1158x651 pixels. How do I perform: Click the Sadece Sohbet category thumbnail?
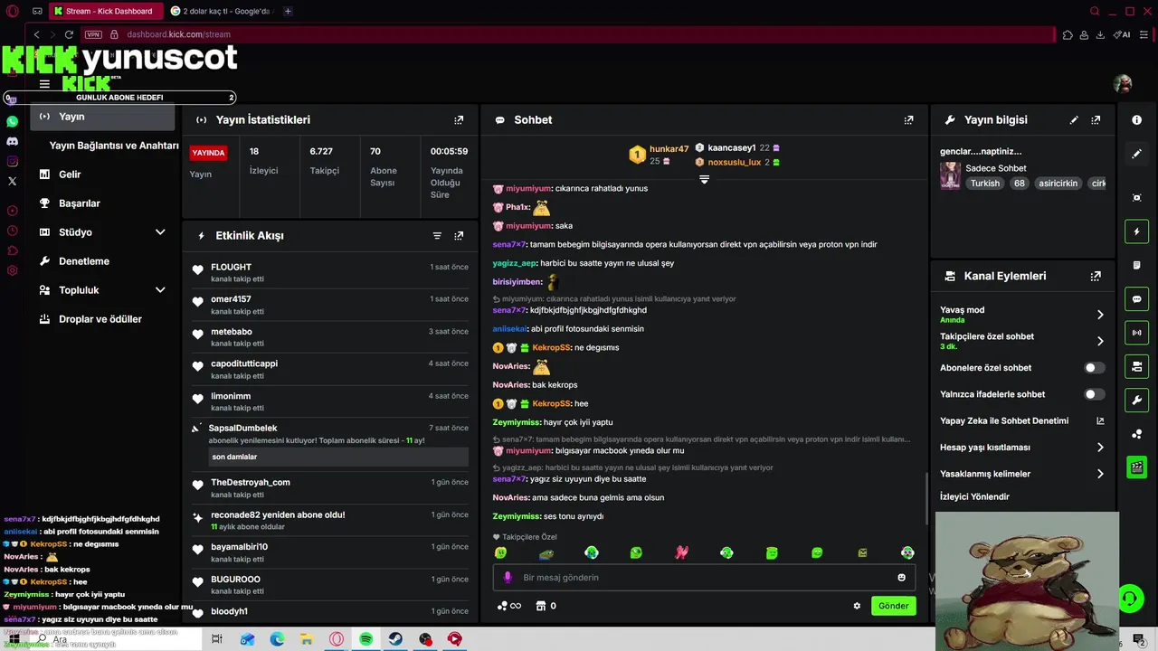pos(950,175)
